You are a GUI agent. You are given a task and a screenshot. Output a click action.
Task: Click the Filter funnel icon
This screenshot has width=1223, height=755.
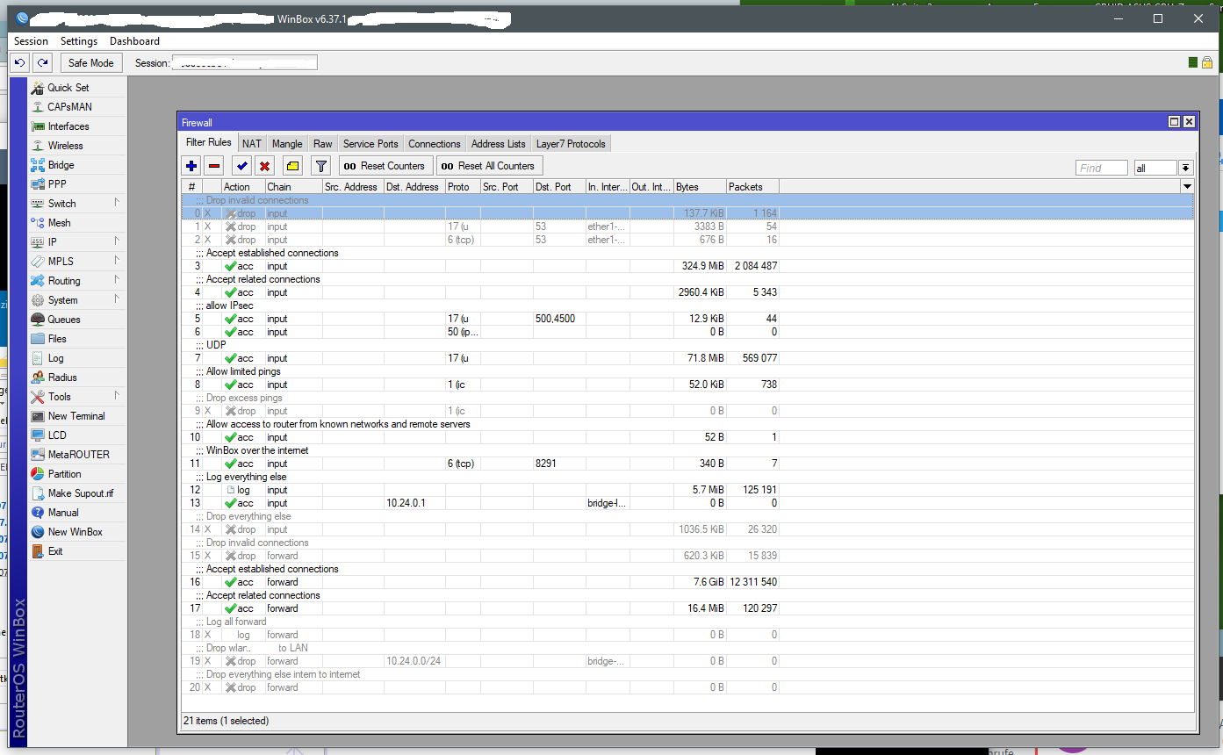click(320, 166)
